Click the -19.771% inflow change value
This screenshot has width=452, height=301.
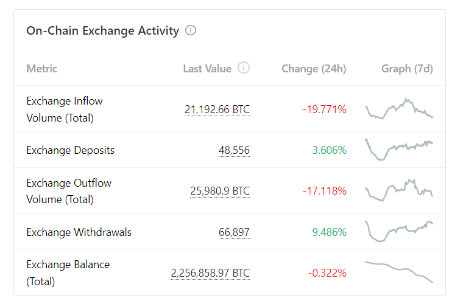tap(325, 109)
